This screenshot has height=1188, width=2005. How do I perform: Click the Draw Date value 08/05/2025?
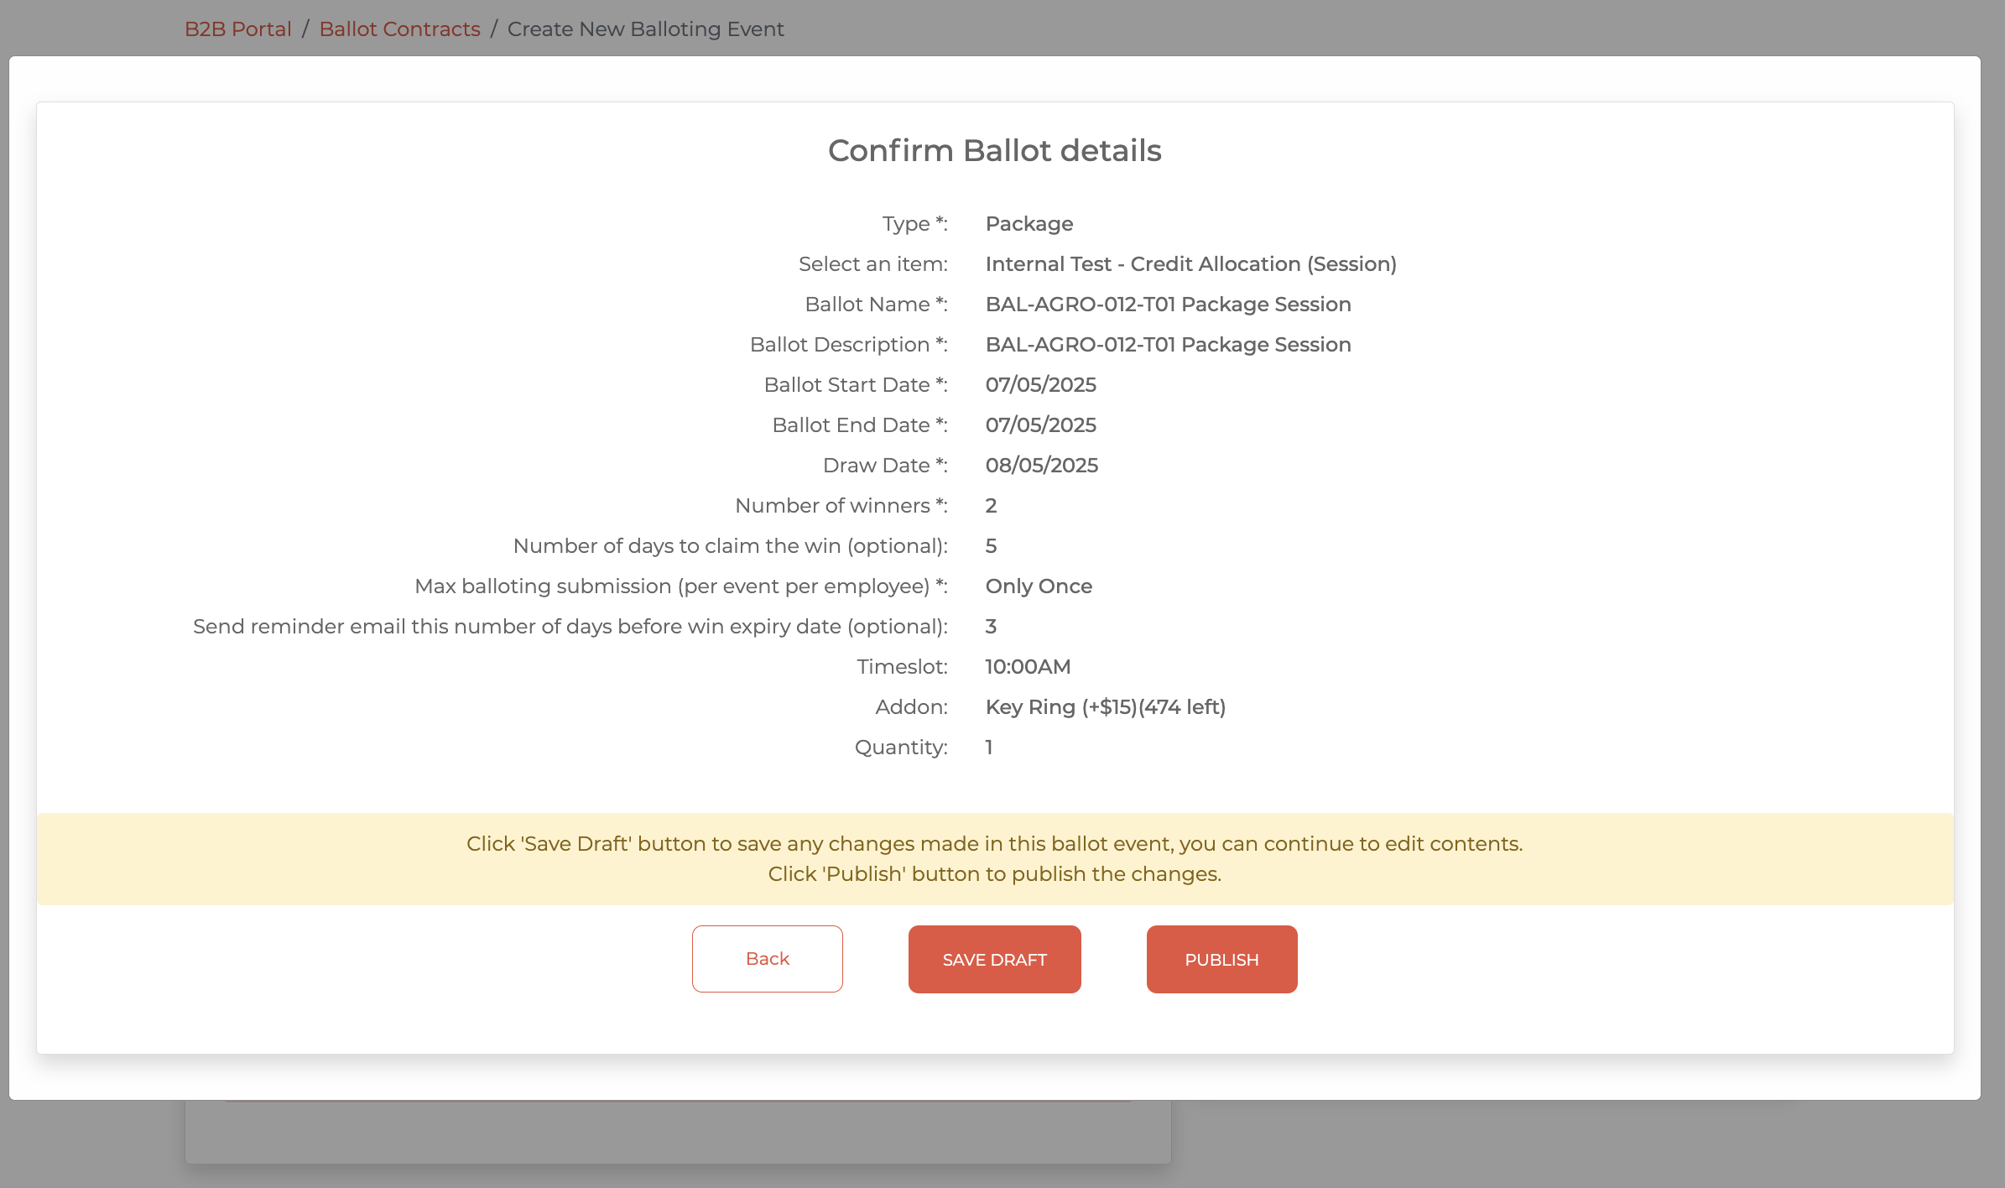[x=1041, y=465]
